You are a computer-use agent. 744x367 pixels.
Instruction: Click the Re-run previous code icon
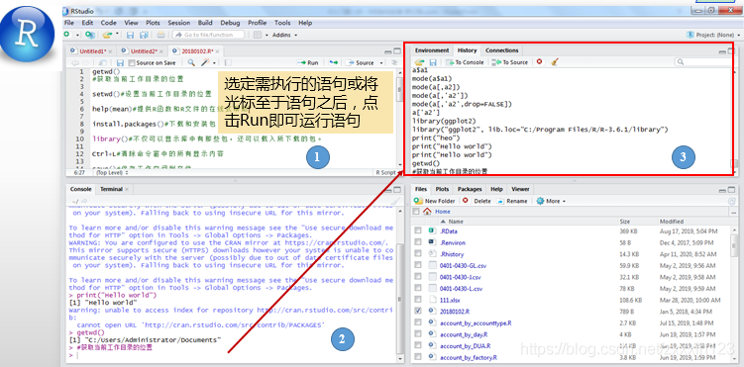pyautogui.click(x=334, y=62)
